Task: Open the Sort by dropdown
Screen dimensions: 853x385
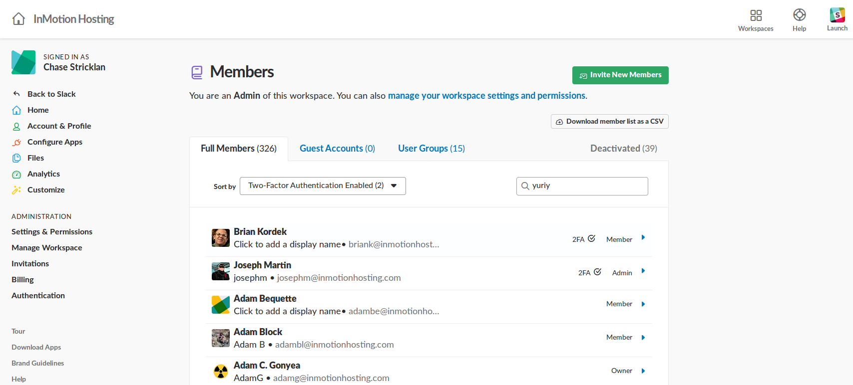Action: 323,186
